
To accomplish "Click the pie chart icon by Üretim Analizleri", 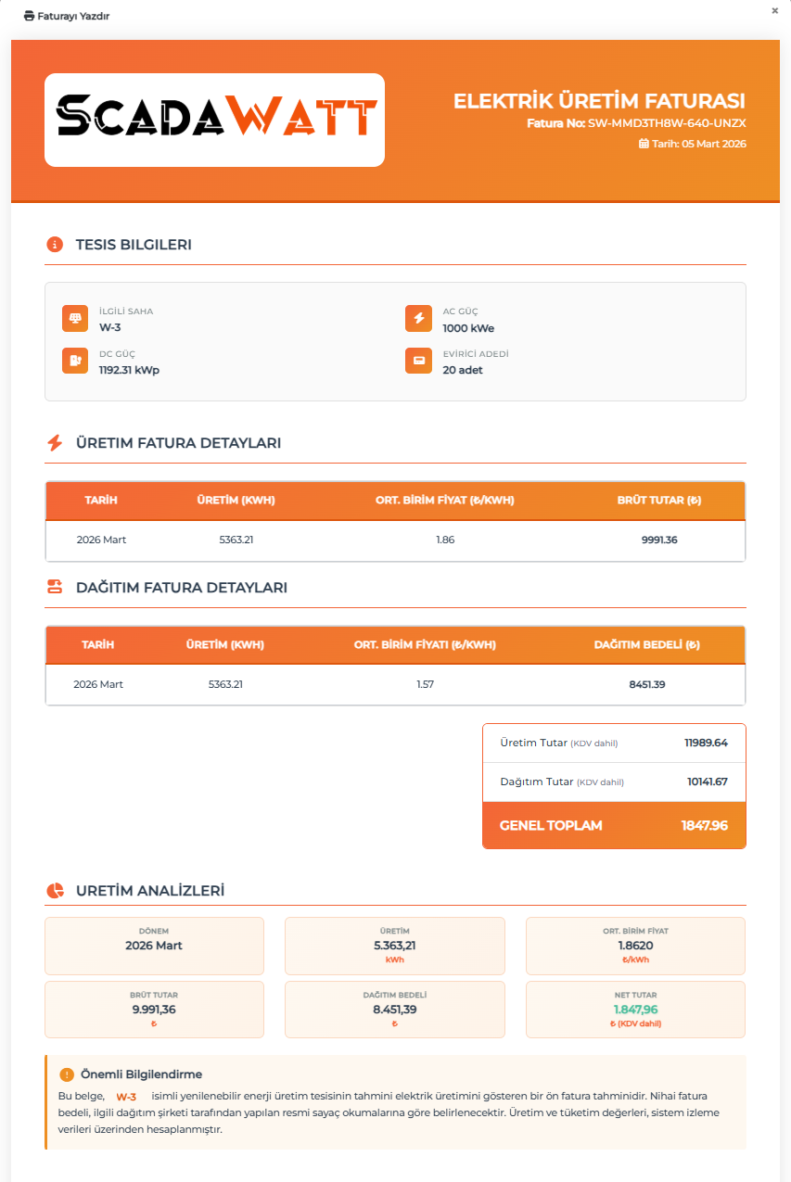I will pos(55,891).
